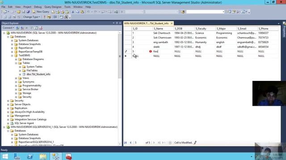Select the AlwaysOn High Availability folder
Viewport: 286px width, 160px height.
pos(29,112)
